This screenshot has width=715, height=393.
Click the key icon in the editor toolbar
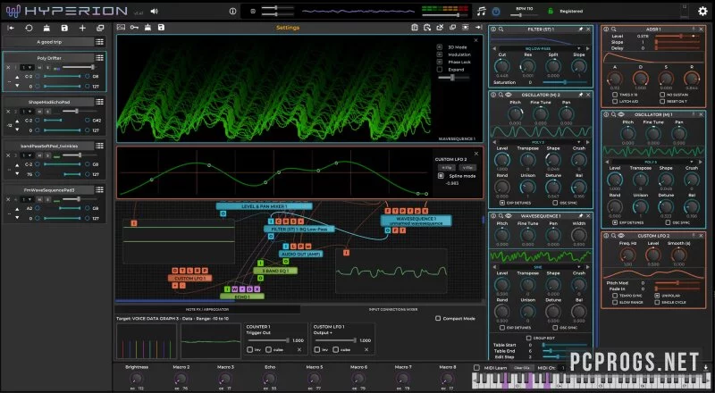coord(134,28)
